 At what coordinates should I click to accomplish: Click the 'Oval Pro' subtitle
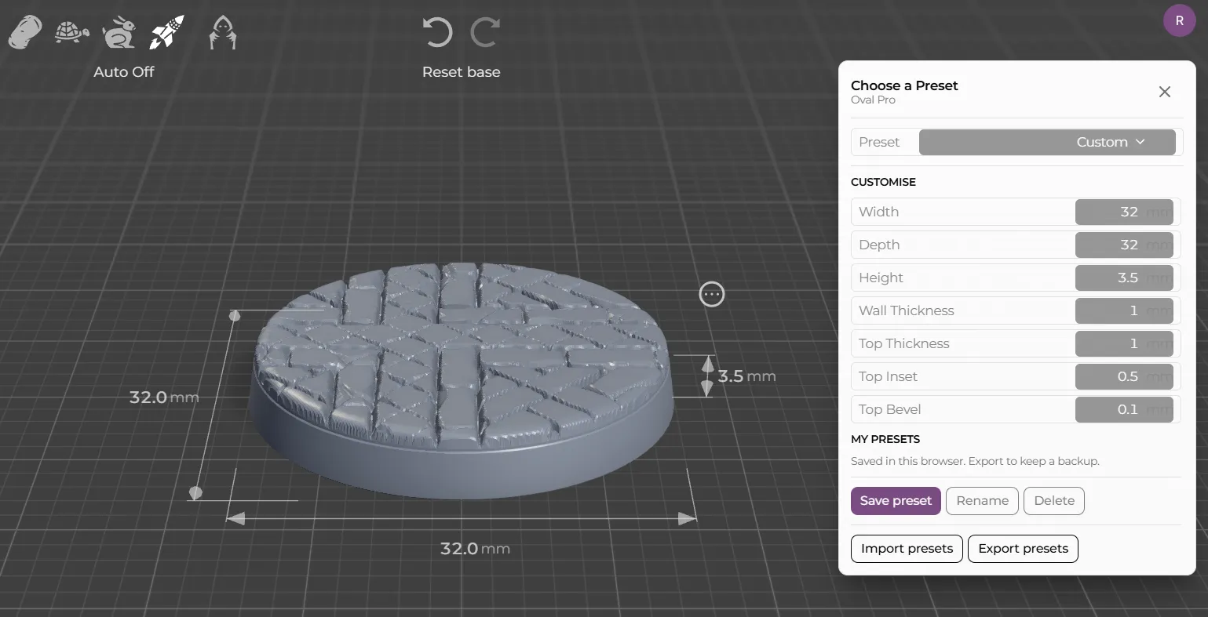click(x=873, y=100)
